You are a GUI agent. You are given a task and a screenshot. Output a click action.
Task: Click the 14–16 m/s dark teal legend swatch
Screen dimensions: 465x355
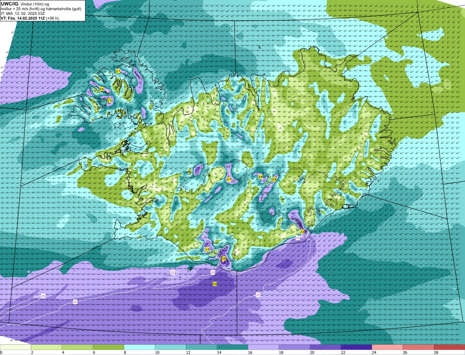point(232,347)
